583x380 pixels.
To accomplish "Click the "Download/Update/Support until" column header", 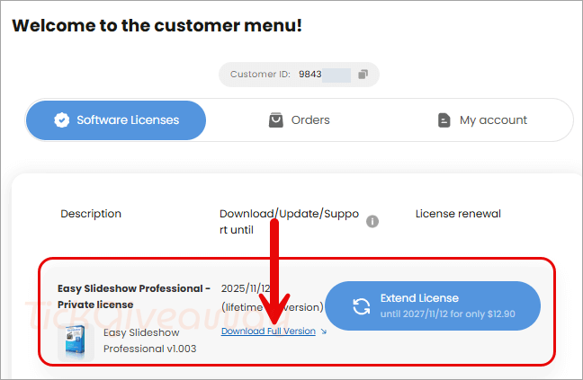I will [x=290, y=222].
